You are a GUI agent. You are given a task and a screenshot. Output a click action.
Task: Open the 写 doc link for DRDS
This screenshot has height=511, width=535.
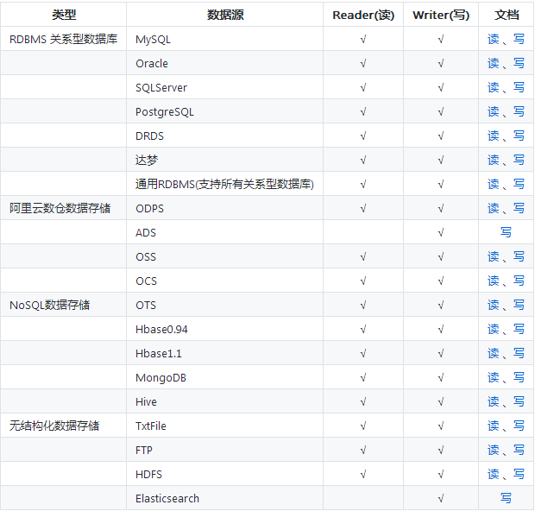(519, 136)
